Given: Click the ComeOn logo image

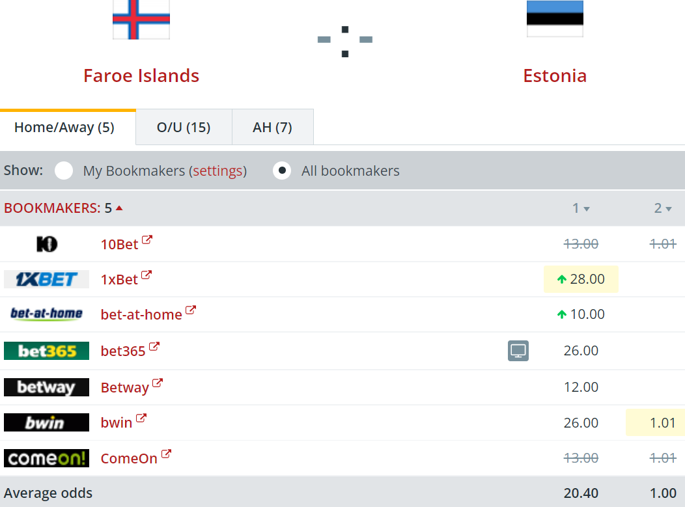Looking at the screenshot, I should (x=46, y=458).
